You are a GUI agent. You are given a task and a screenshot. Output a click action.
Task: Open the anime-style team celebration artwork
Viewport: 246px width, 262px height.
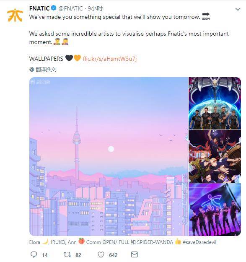click(x=215, y=156)
